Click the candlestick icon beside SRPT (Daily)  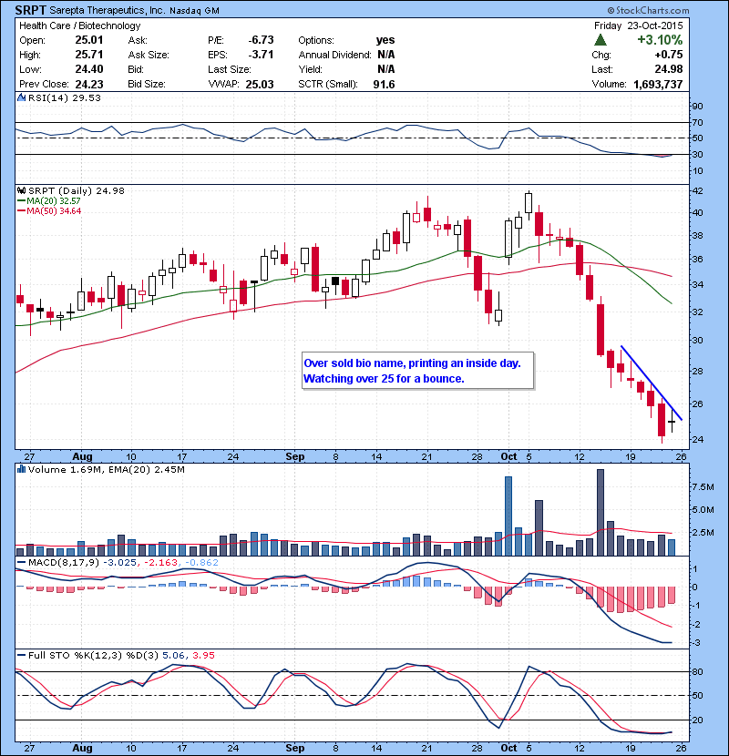click(x=21, y=190)
